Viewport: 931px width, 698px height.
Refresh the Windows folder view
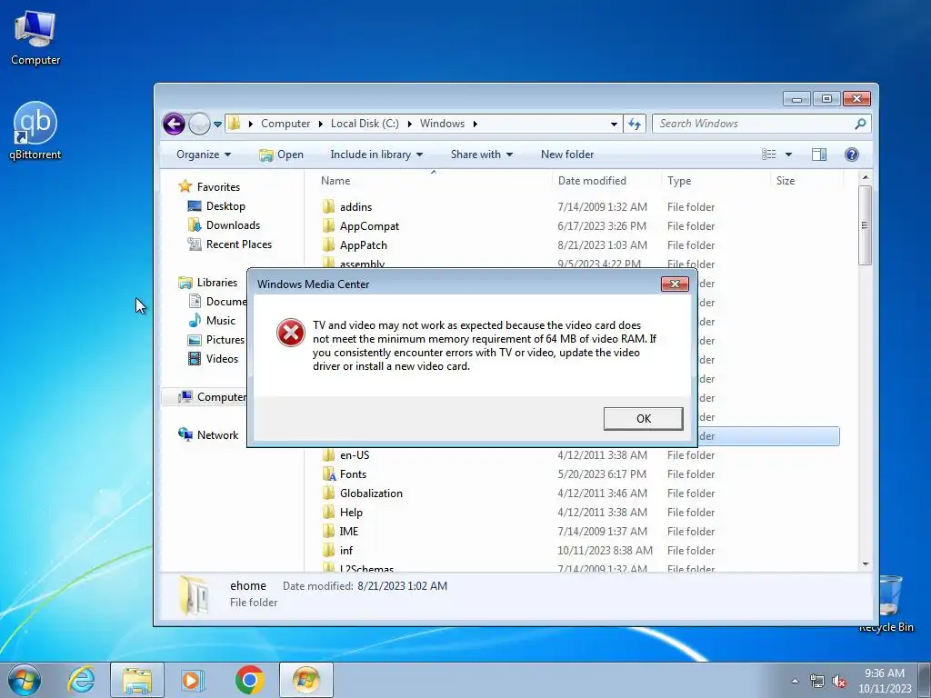pyautogui.click(x=635, y=124)
